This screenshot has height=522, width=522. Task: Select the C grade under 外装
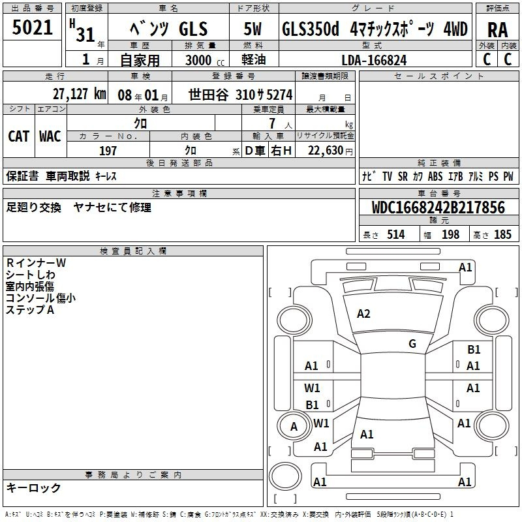point(487,59)
